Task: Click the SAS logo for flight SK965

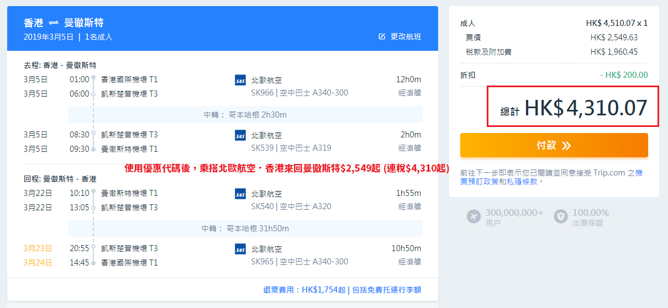Action: tap(240, 249)
